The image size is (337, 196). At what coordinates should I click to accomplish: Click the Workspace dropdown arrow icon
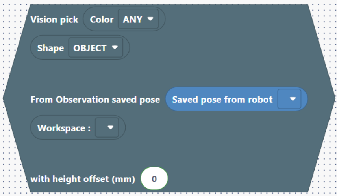click(110, 127)
